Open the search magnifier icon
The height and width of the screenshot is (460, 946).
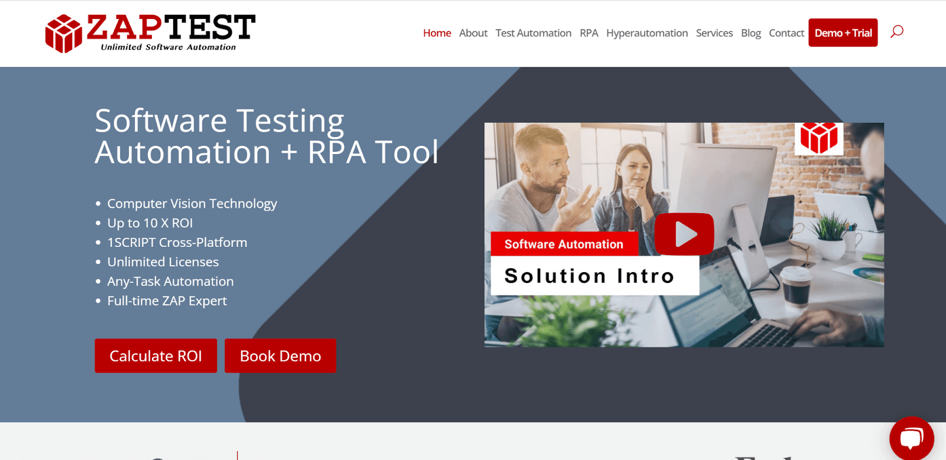(x=897, y=31)
